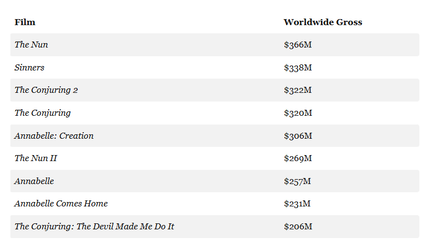Select The Devil Made Me Do It title
Image resolution: width=421 pixels, height=243 pixels.
pyautogui.click(x=95, y=226)
